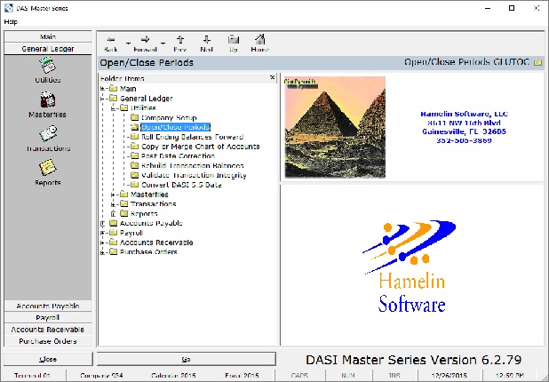This screenshot has height=382, width=549.
Task: Click the Back navigation arrow
Action: (111, 44)
